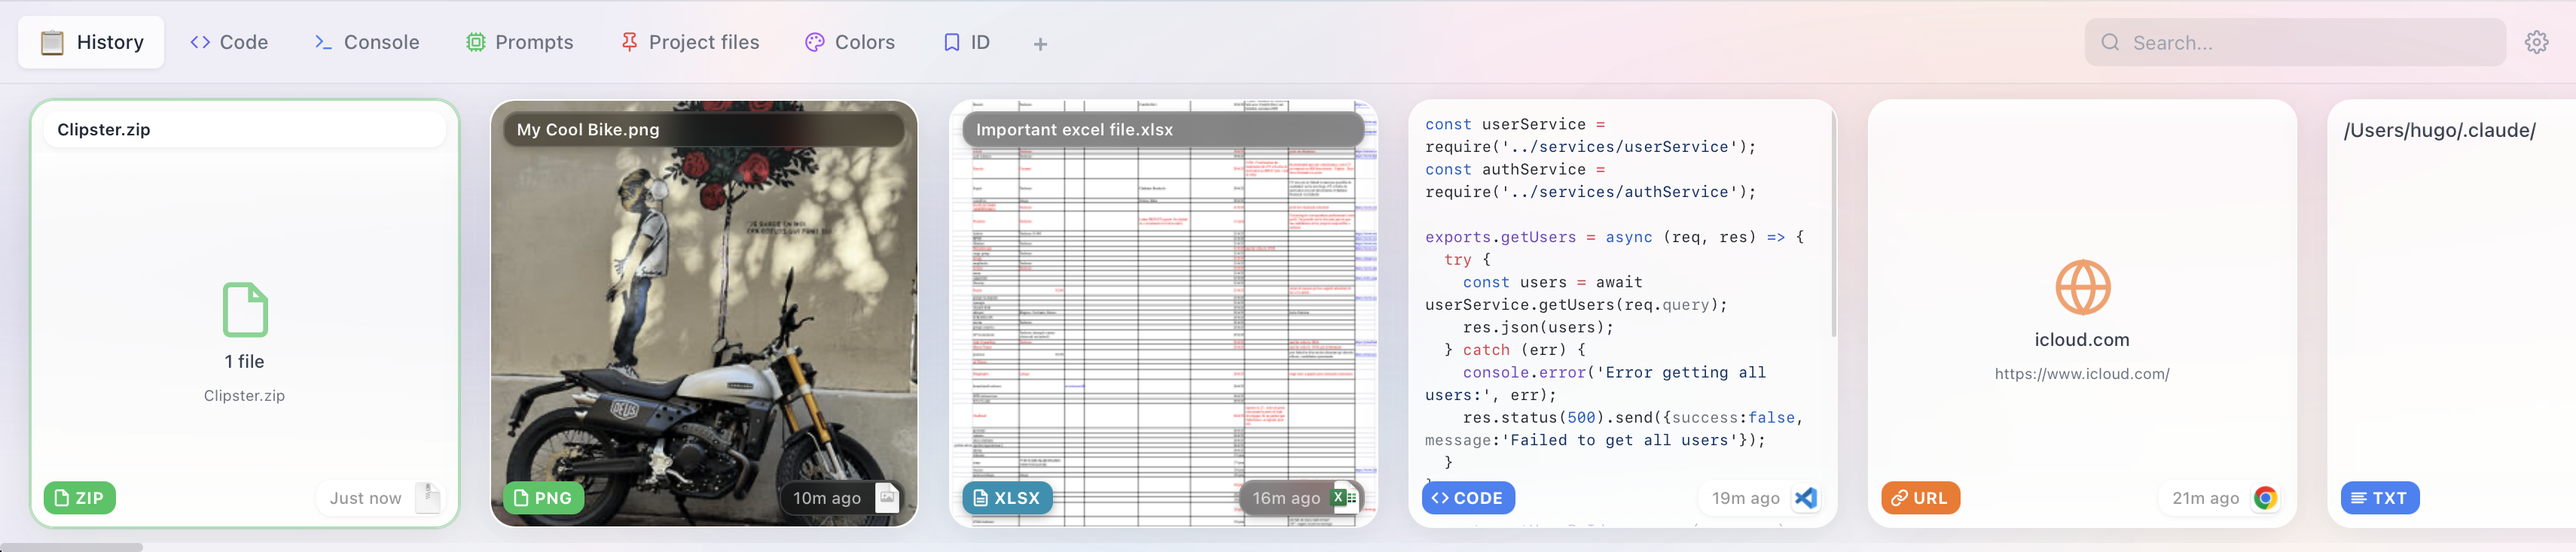Viewport: 2576px width, 552px height.
Task: Click the '16m ago' timestamp
Action: click(x=1286, y=498)
